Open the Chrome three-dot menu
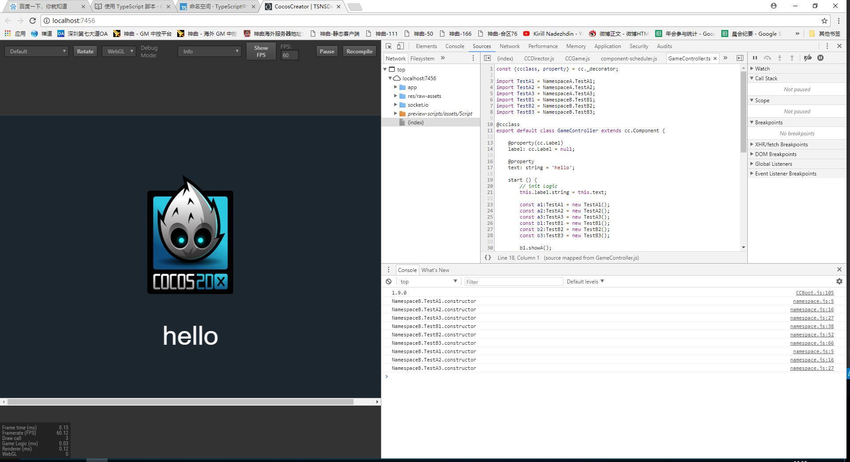Viewport: 850px width, 462px height. (x=839, y=21)
